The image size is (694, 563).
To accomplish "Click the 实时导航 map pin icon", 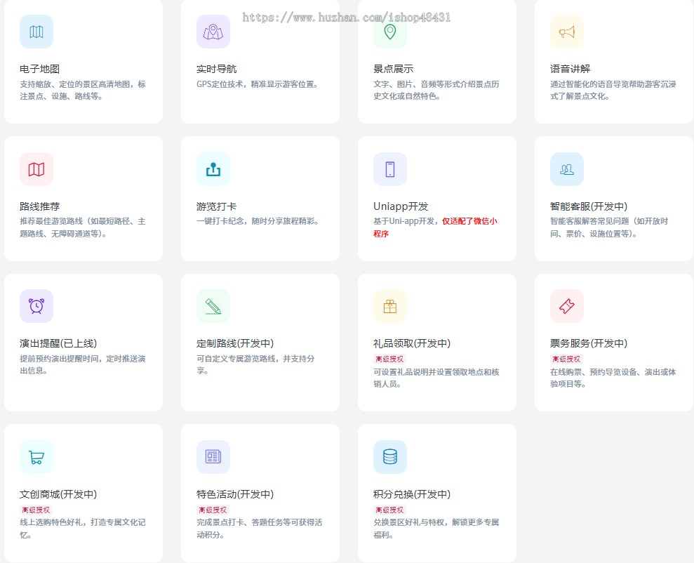I will tap(213, 32).
